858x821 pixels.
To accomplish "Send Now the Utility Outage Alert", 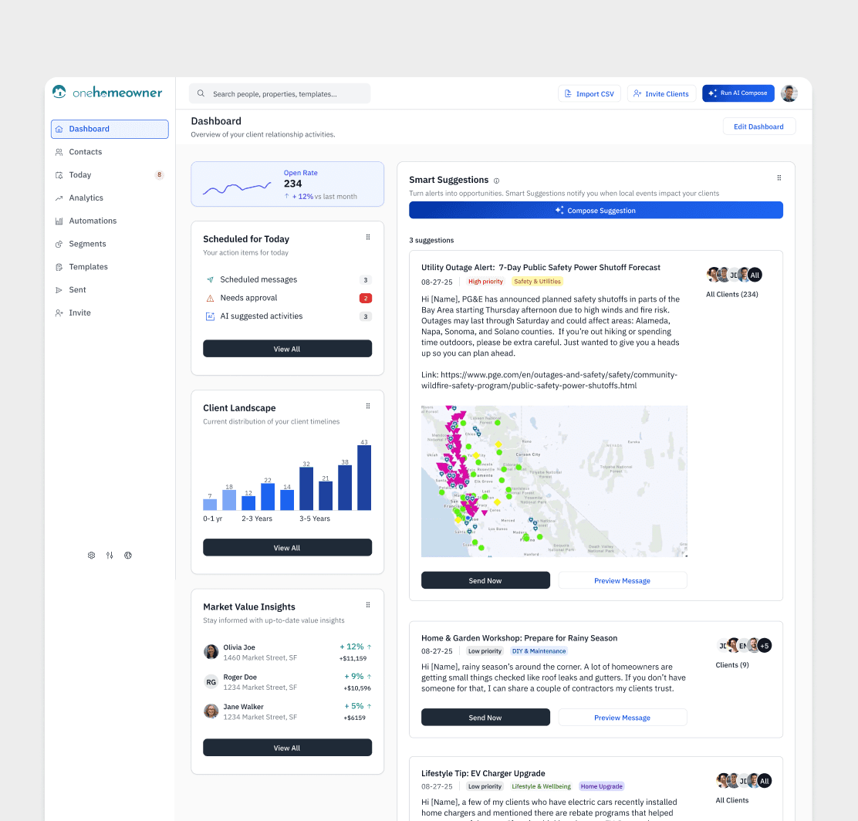I will (485, 580).
